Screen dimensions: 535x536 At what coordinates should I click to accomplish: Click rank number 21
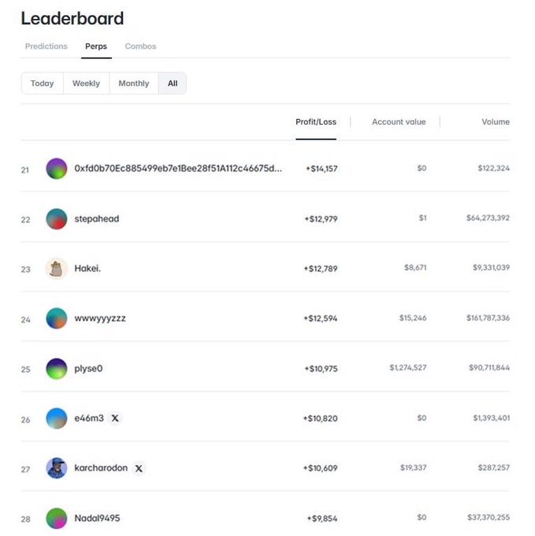pos(25,170)
